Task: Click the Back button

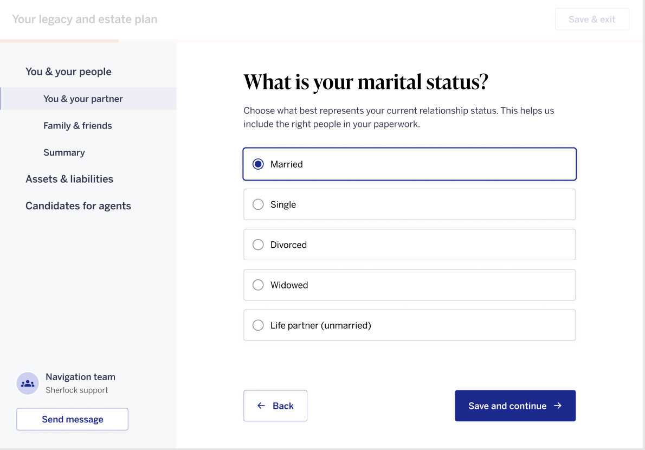Action: tap(275, 406)
